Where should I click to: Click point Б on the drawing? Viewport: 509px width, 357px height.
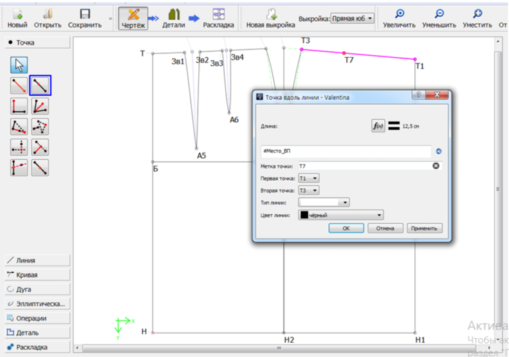click(x=153, y=161)
